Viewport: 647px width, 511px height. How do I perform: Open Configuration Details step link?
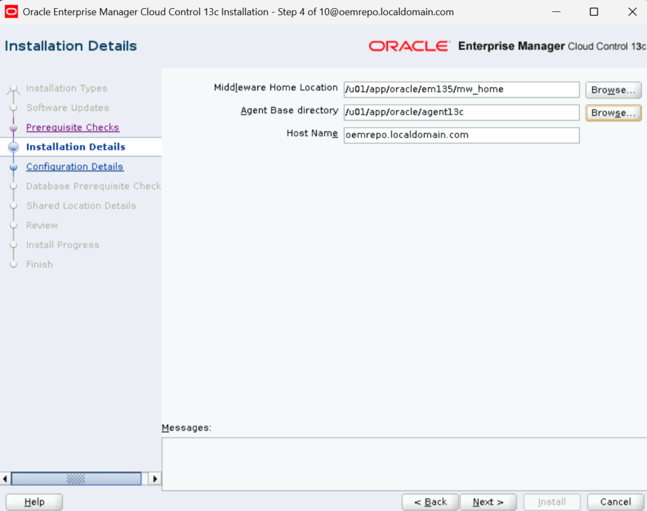tap(75, 167)
